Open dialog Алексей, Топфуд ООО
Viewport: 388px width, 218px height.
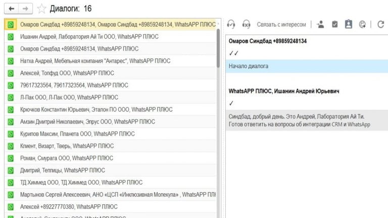click(x=110, y=73)
